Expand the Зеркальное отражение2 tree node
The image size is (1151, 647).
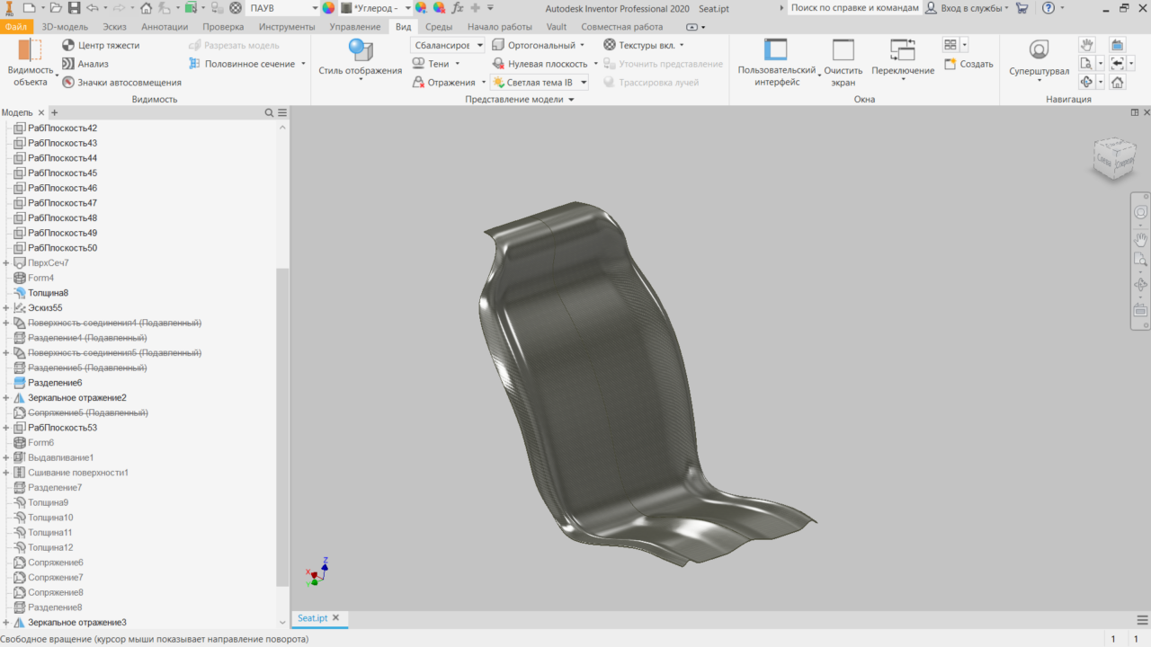pyautogui.click(x=6, y=398)
